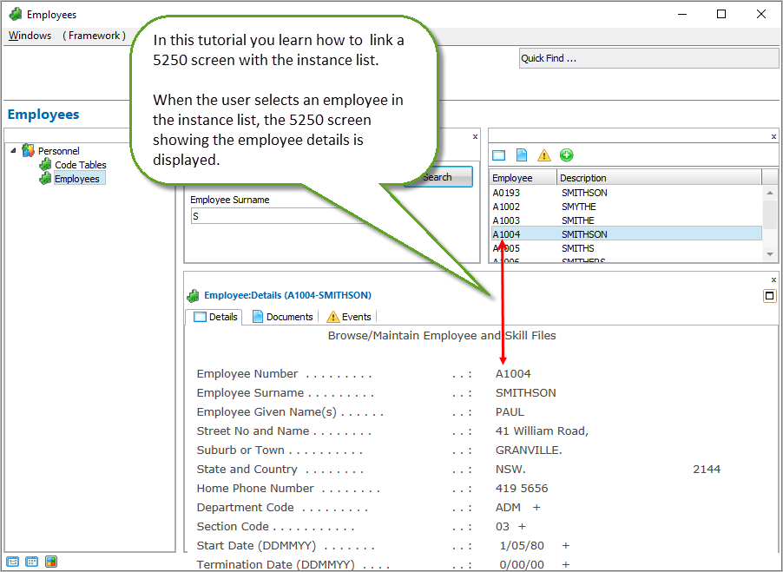The width and height of the screenshot is (783, 572).
Task: Select Employees in the navigation tree
Action: pos(77,179)
